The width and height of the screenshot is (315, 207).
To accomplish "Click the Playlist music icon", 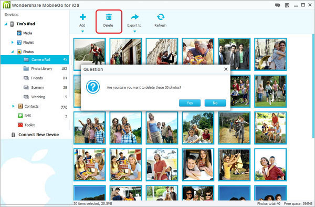I will click(x=19, y=43).
